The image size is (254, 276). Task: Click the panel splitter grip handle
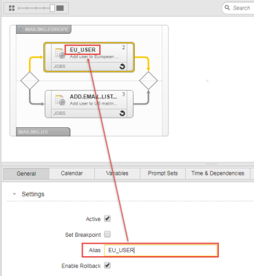coord(211,164)
